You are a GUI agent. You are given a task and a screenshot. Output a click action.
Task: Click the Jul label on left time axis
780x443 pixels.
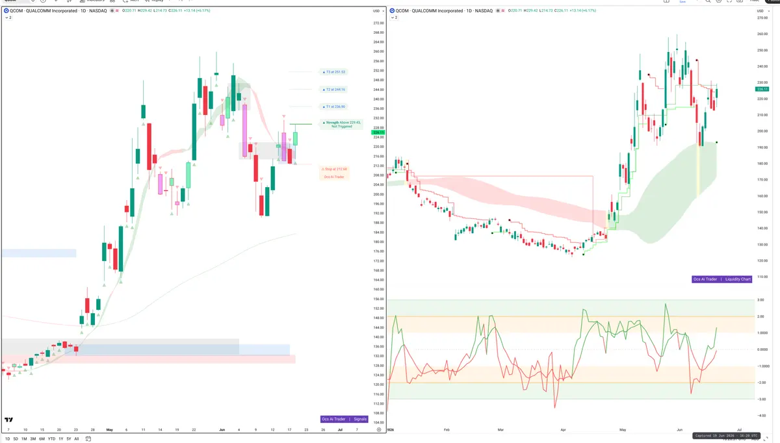coord(340,430)
